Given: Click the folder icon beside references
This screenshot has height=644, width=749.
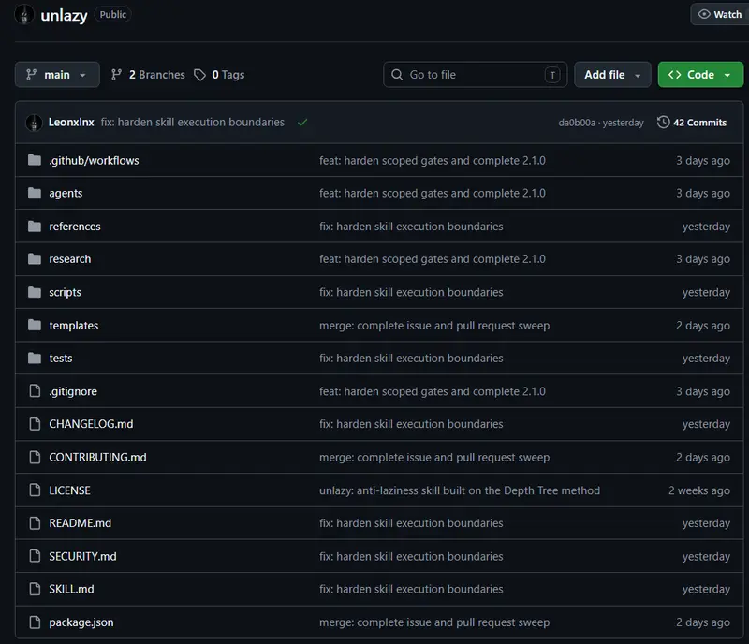Looking at the screenshot, I should pyautogui.click(x=35, y=226).
